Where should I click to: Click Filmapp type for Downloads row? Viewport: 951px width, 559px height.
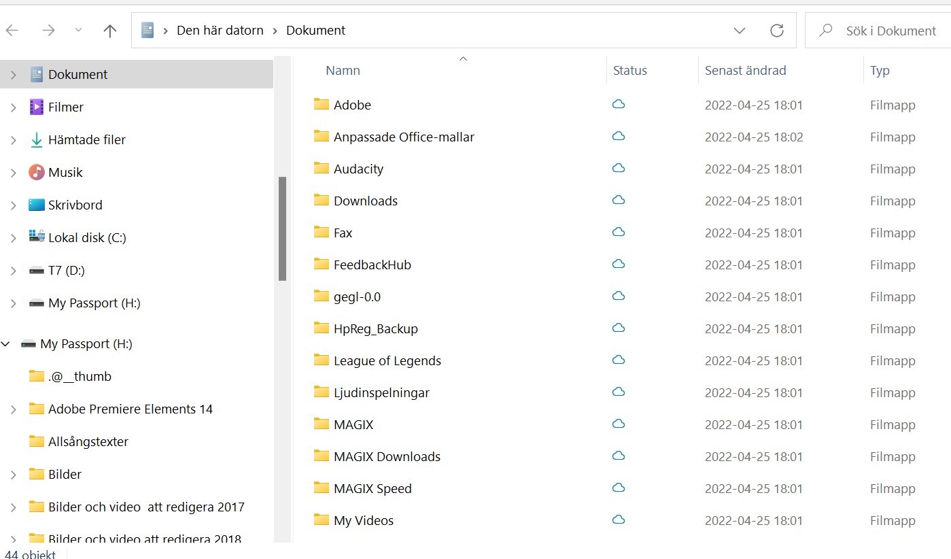(x=893, y=201)
